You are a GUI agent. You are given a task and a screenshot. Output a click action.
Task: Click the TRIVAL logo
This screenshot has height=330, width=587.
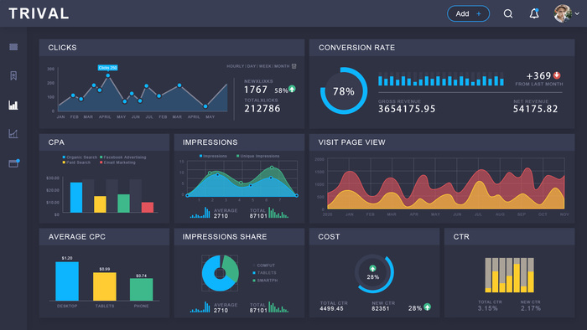click(x=39, y=14)
